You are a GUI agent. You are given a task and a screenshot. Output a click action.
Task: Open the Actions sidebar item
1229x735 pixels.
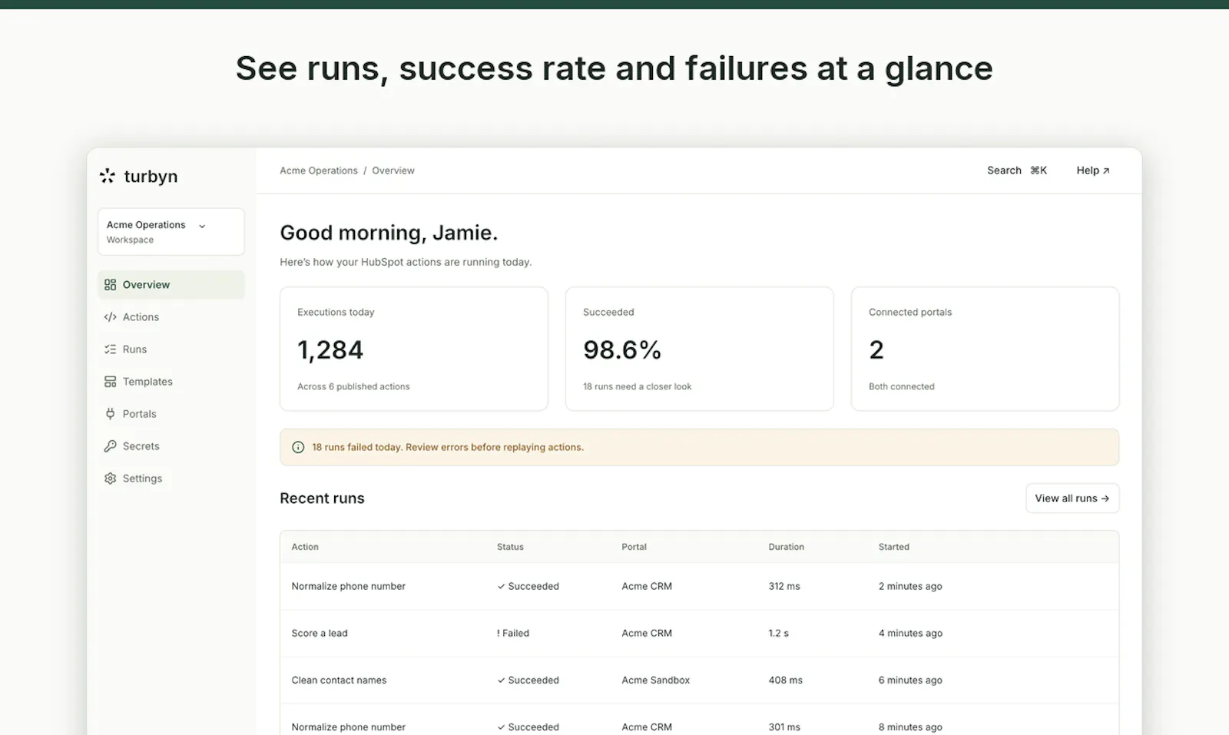(171, 317)
